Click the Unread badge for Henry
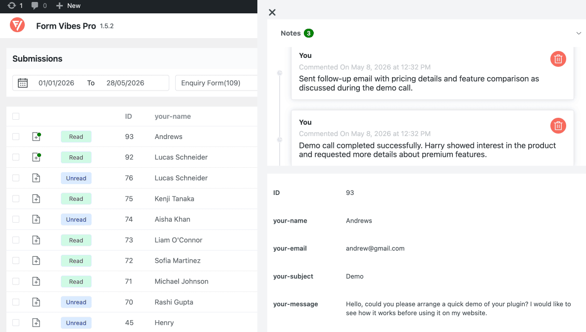 click(76, 323)
